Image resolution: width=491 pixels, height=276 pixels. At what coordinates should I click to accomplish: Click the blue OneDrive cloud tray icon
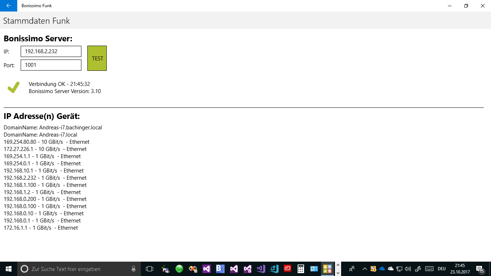coord(382,269)
